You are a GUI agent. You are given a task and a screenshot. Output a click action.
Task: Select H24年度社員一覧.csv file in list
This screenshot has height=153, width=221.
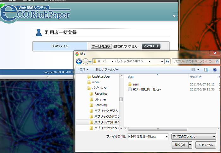tap(145, 89)
